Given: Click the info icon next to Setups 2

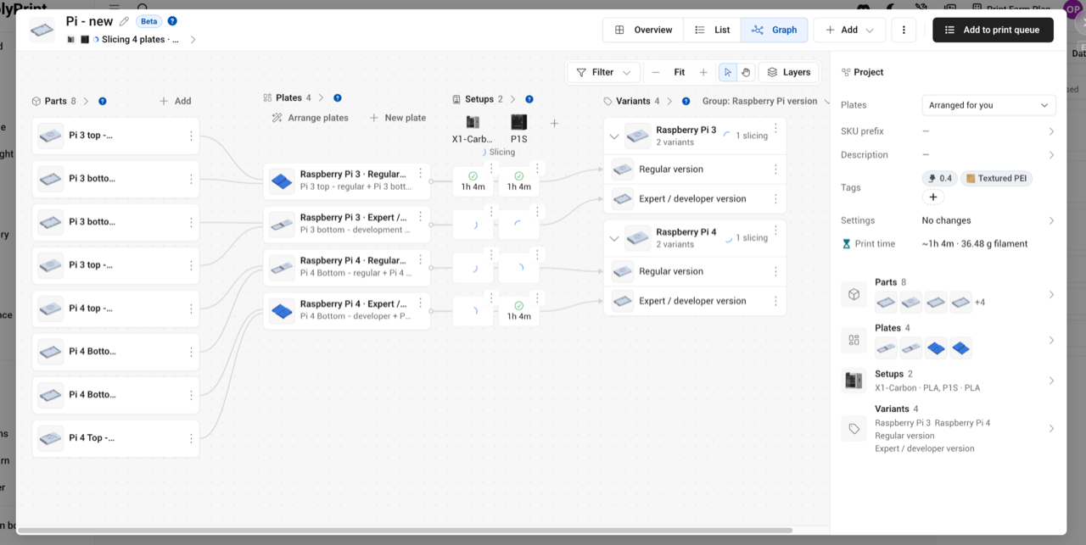Looking at the screenshot, I should tap(529, 99).
